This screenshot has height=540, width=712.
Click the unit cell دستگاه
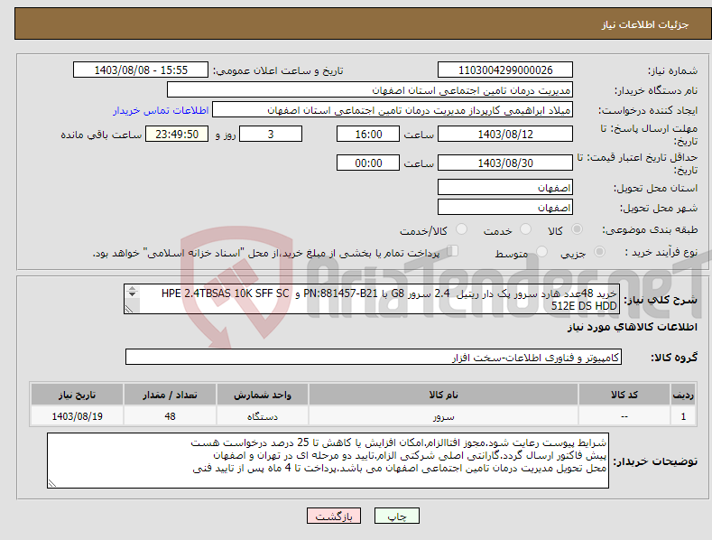263,416
